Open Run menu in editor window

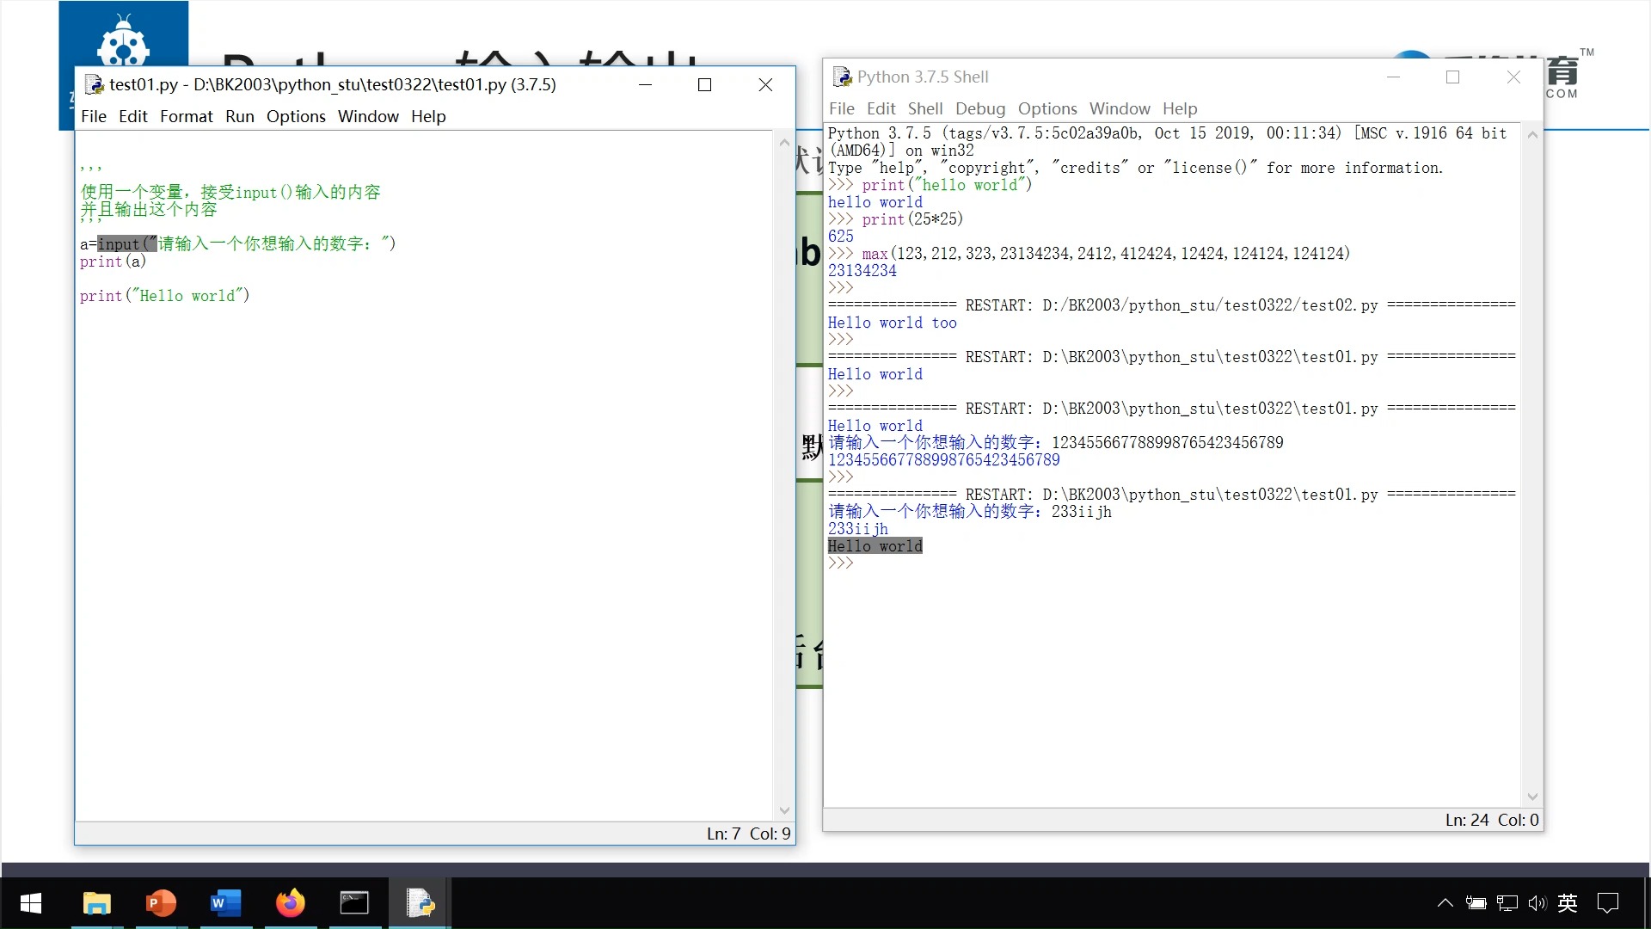click(240, 116)
